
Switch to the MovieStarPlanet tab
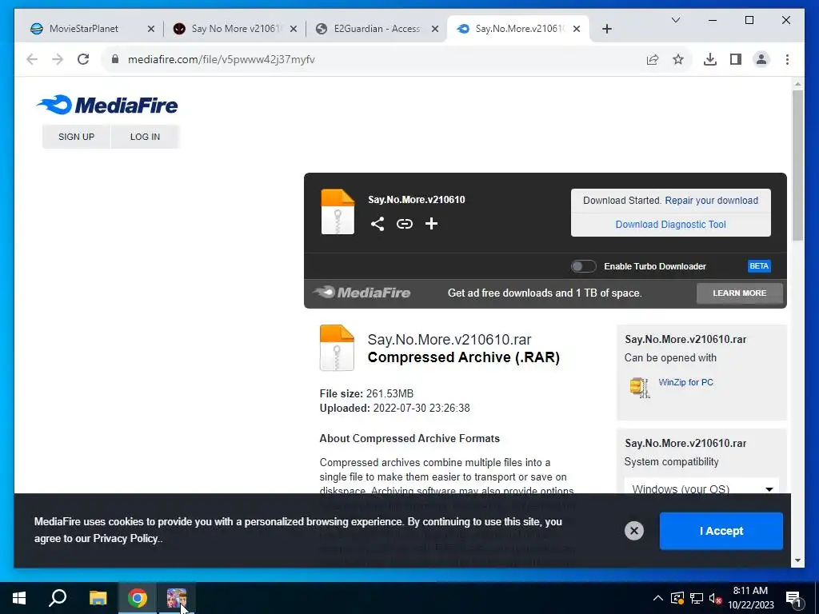[83, 29]
